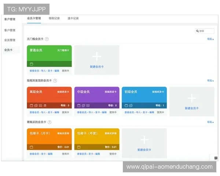This screenshot has height=176, width=220.
Task: Select the orange 包邮卡（月卡）card
Action: point(49,139)
